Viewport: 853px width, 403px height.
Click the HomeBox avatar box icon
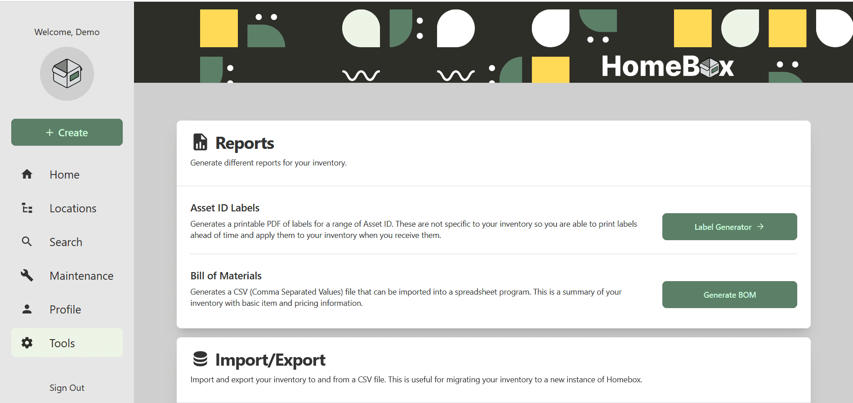tap(67, 73)
